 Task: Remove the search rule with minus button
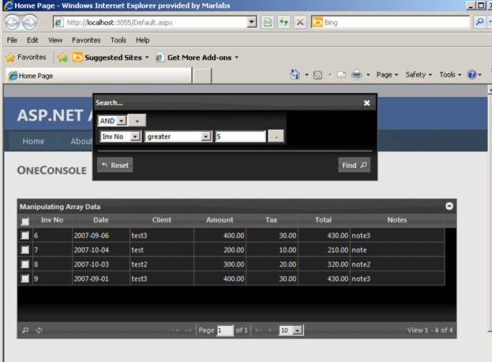click(x=276, y=136)
